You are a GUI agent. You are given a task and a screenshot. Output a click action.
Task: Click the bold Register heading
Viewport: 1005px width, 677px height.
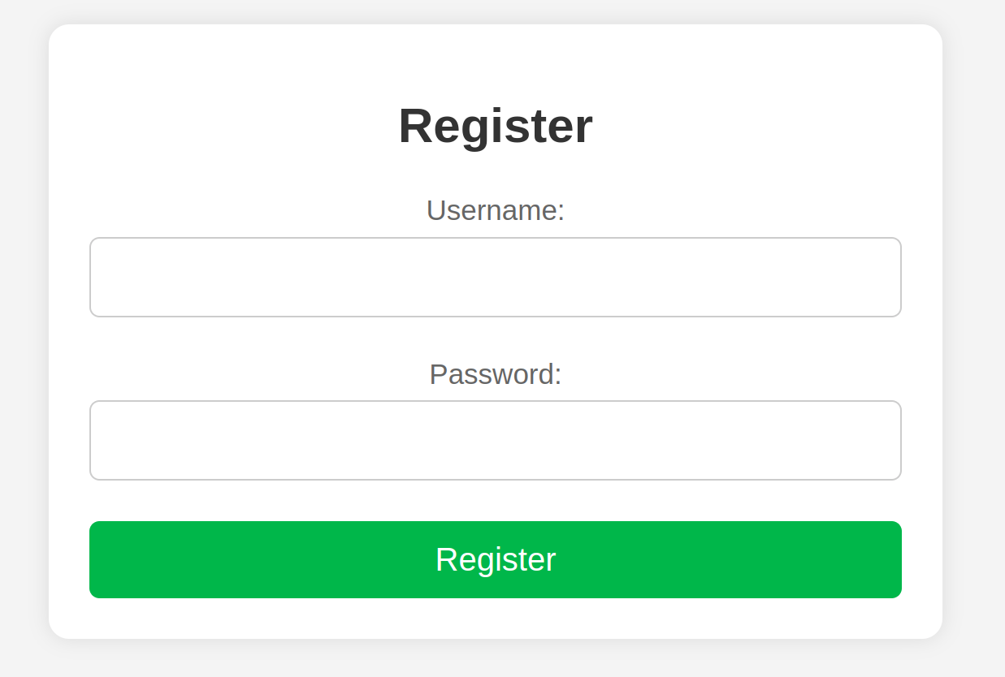click(x=496, y=126)
